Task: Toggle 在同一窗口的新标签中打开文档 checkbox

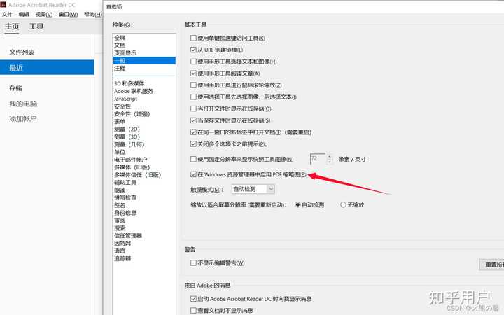Action: 193,132
